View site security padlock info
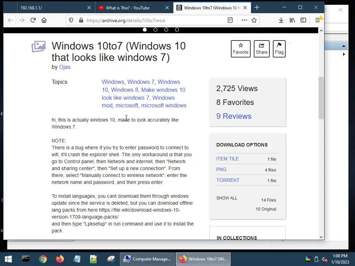Image resolution: width=355 pixels, height=266 pixels. coord(81,20)
